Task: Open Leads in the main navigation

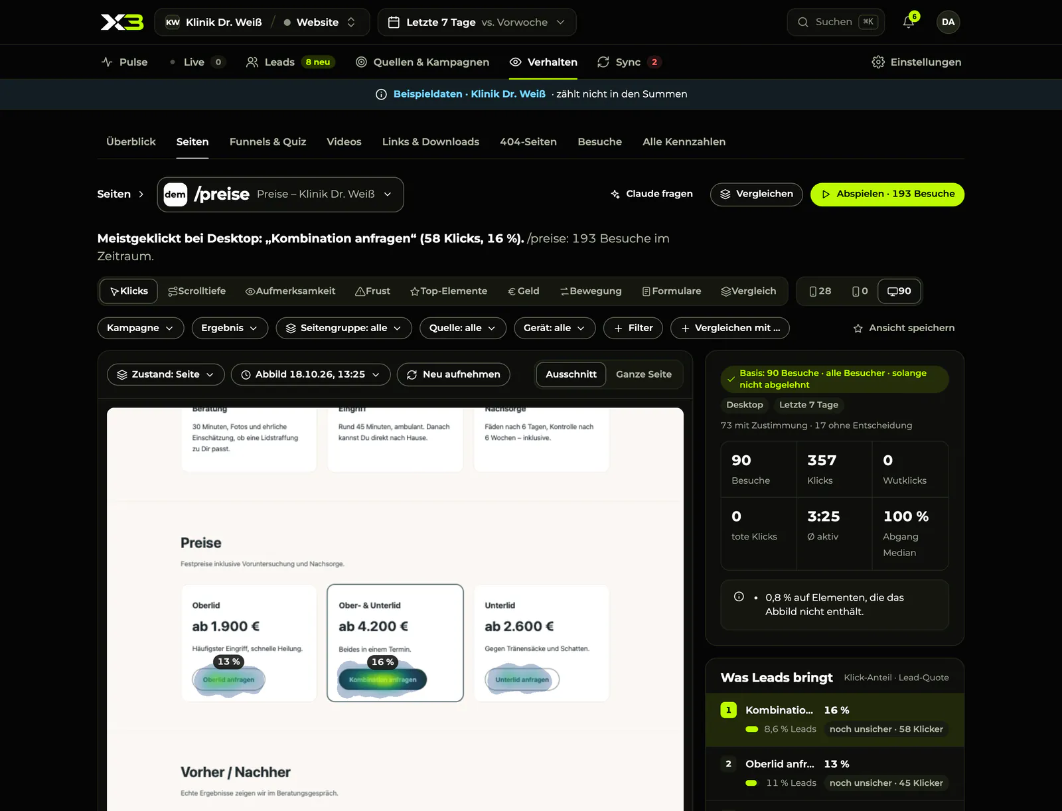Action: (290, 62)
